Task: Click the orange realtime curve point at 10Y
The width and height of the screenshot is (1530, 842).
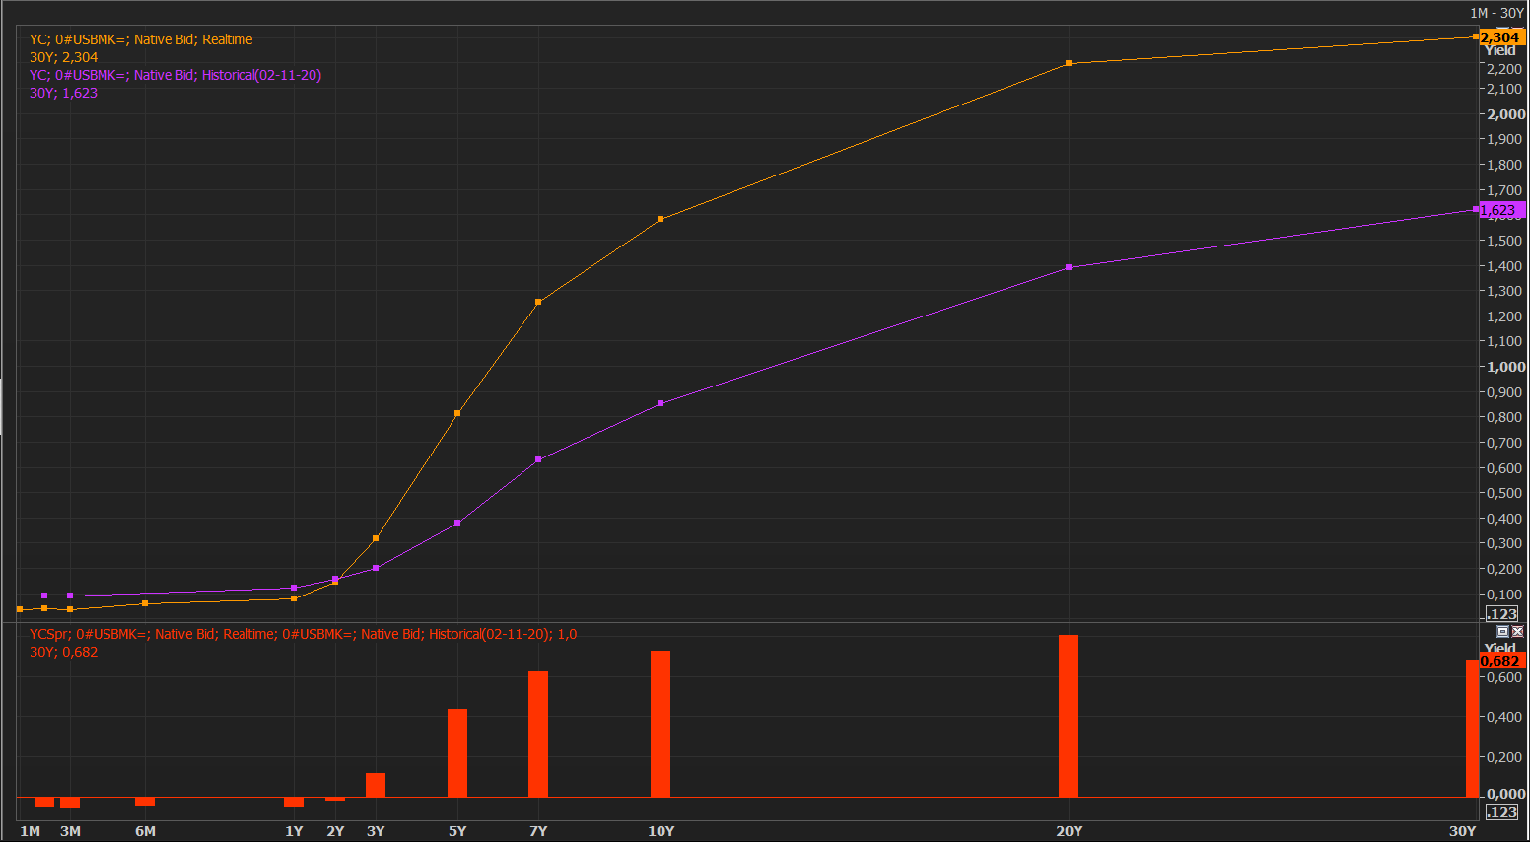Action: tap(661, 219)
